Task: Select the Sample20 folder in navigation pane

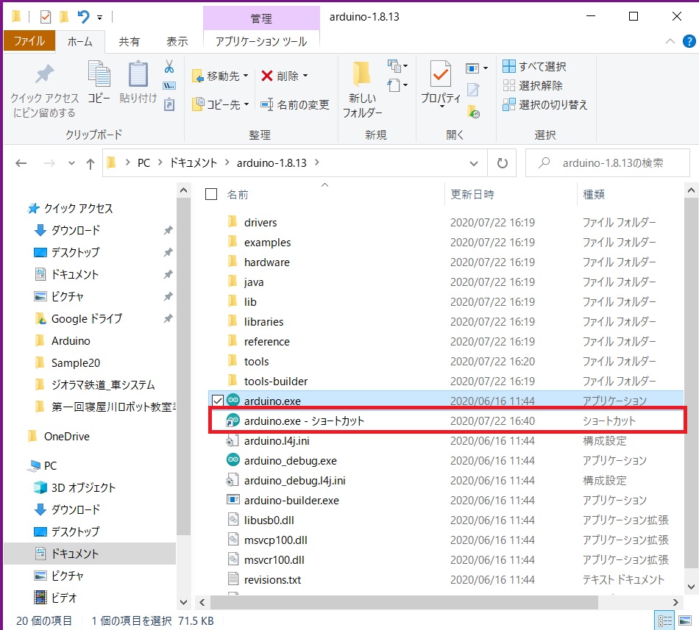Action: tap(75, 363)
